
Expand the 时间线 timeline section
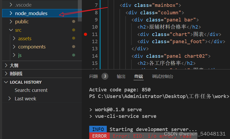pos(6,74)
